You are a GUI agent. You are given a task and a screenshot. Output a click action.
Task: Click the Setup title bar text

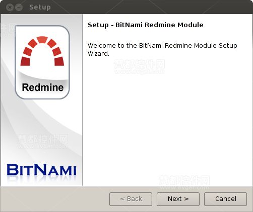pos(40,8)
